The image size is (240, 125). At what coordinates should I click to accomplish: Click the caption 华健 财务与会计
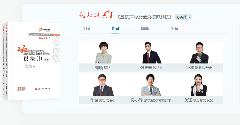point(103,100)
